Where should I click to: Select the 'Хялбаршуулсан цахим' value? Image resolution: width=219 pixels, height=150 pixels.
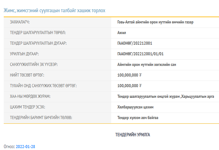pyautogui.click(x=135, y=107)
